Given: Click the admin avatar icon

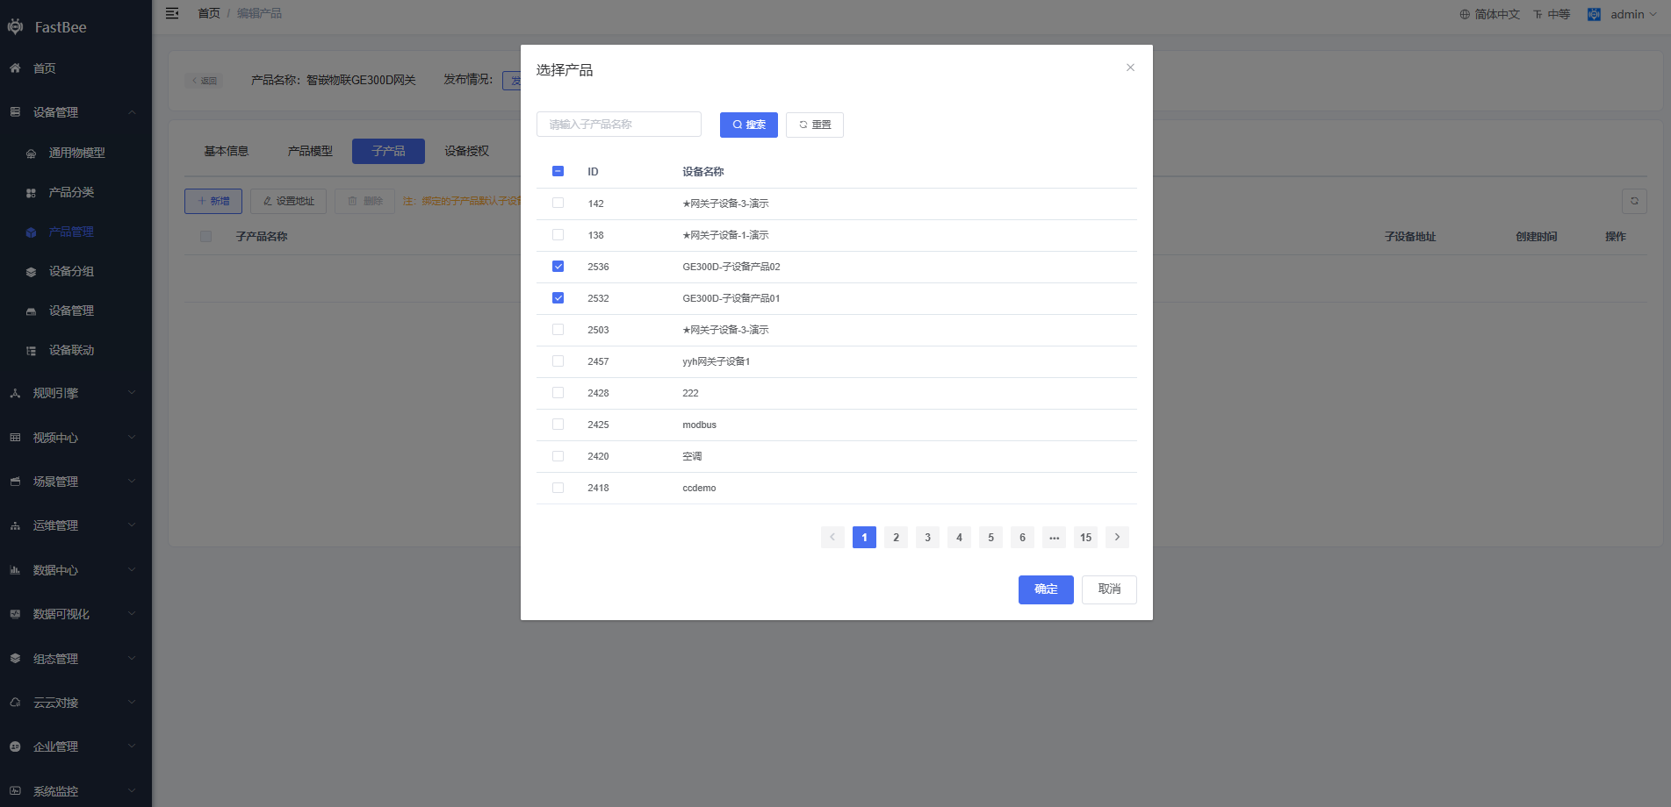Looking at the screenshot, I should click(1594, 14).
